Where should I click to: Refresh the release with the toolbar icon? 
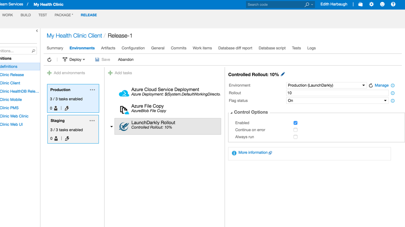point(50,60)
